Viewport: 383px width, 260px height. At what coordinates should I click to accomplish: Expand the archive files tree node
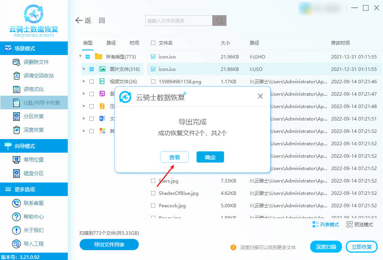point(84,106)
